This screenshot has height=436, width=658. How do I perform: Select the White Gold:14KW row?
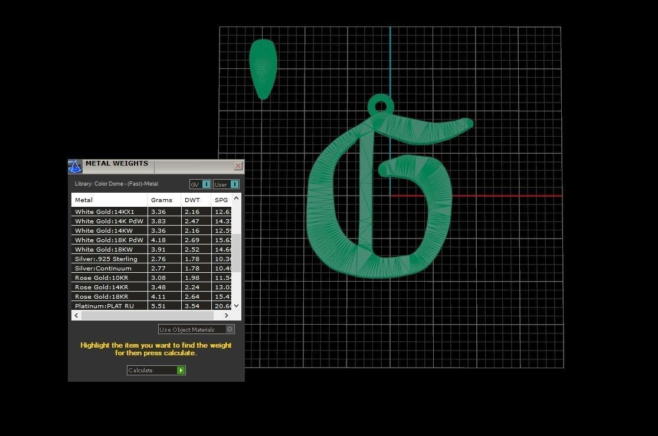point(152,230)
